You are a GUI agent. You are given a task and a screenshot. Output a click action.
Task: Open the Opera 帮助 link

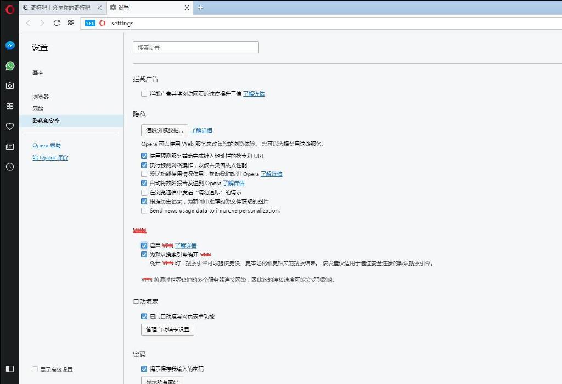(47, 146)
